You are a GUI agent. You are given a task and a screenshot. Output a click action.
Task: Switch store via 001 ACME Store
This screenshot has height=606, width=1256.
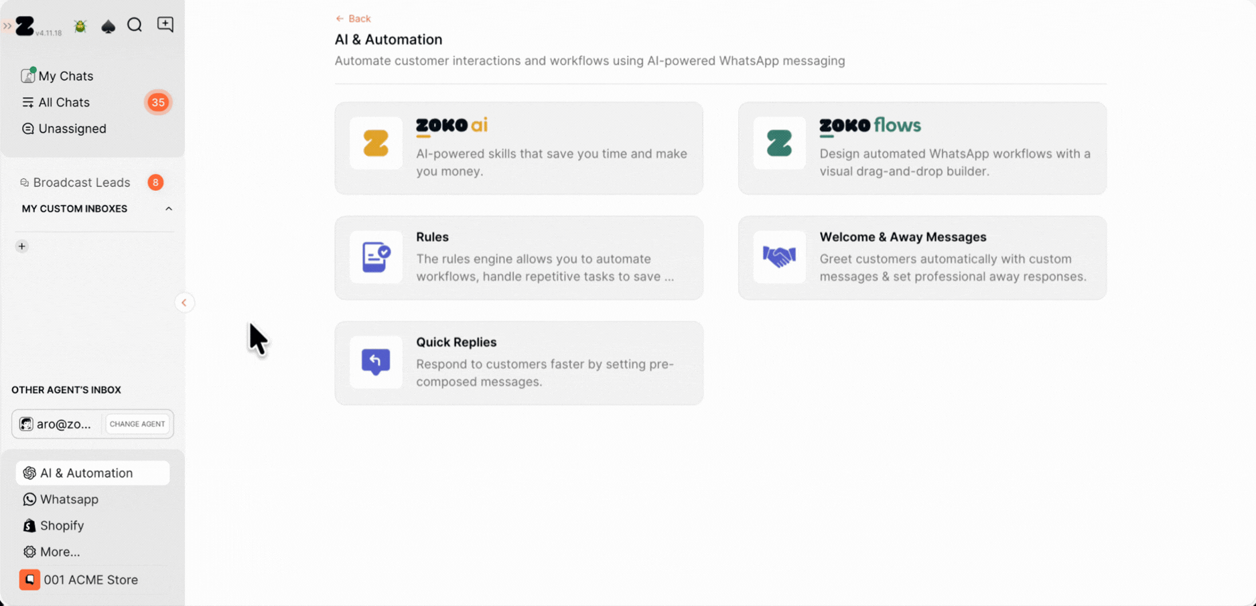click(92, 580)
